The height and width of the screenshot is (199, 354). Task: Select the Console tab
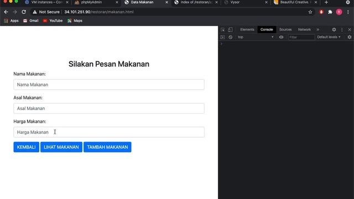coord(267,29)
